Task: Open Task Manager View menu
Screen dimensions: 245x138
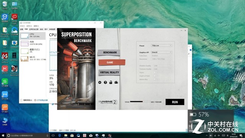Action: [36, 26]
